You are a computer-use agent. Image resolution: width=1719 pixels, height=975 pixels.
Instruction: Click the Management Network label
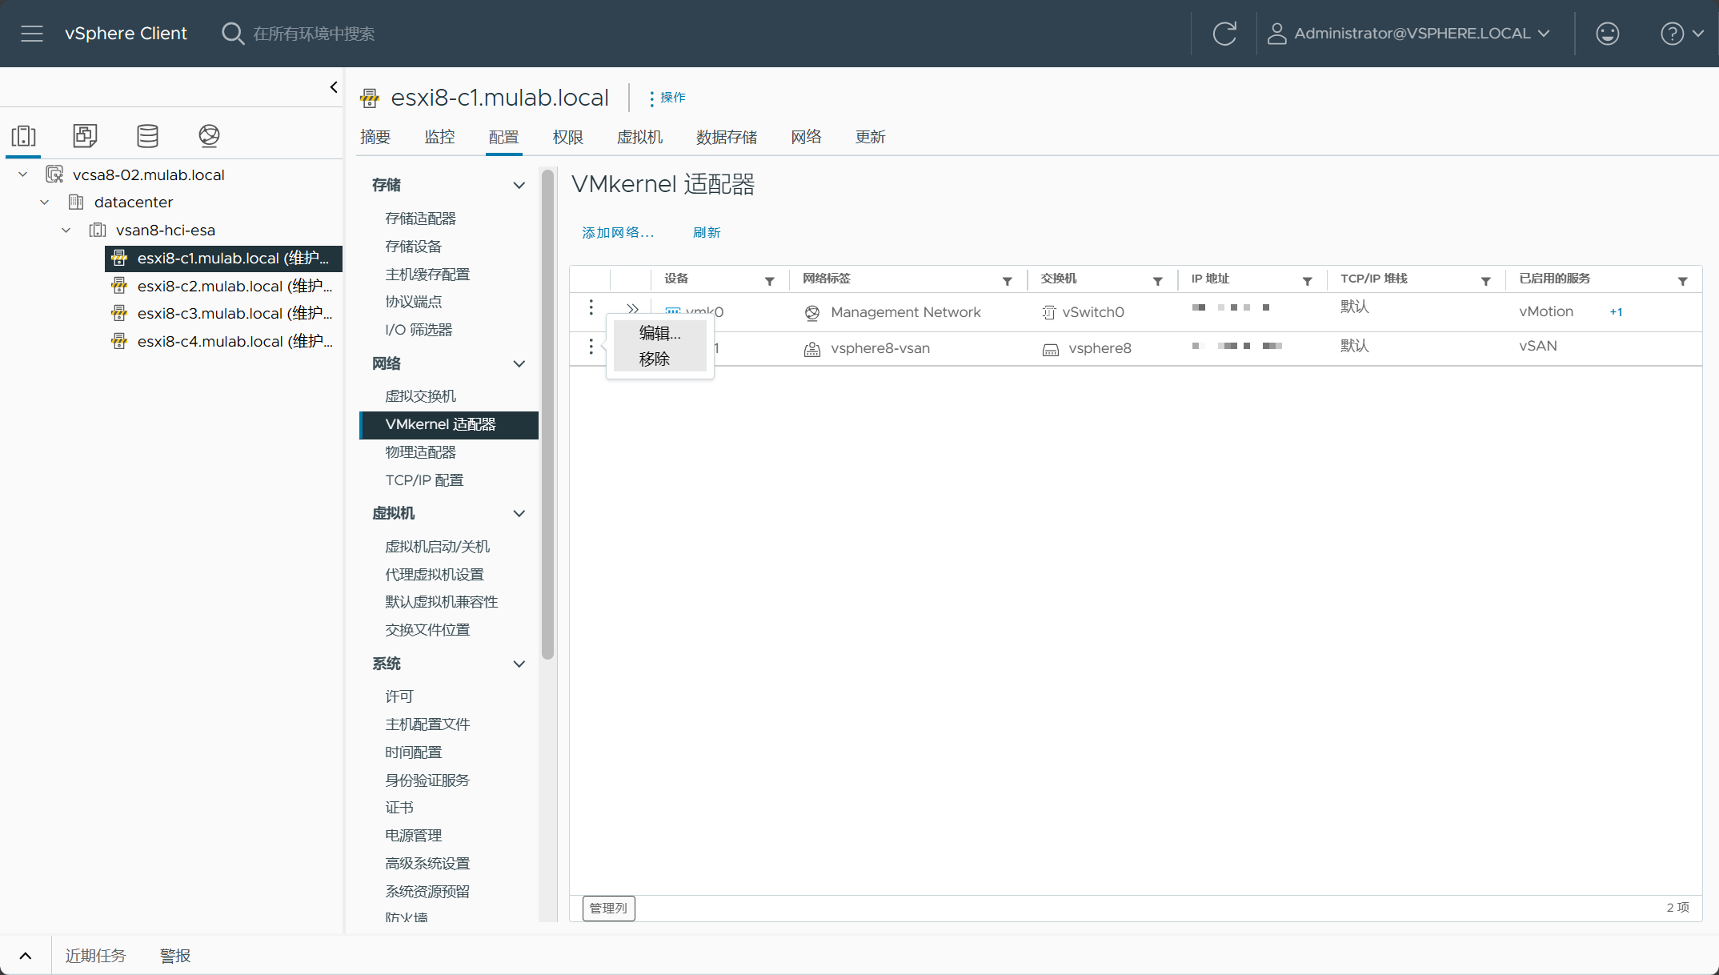[x=905, y=312]
